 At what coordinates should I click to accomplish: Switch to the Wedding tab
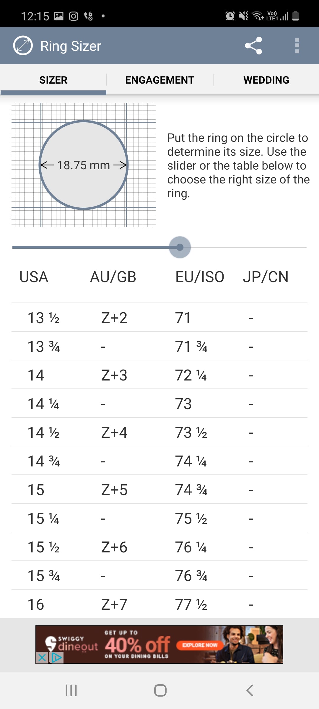point(266,80)
